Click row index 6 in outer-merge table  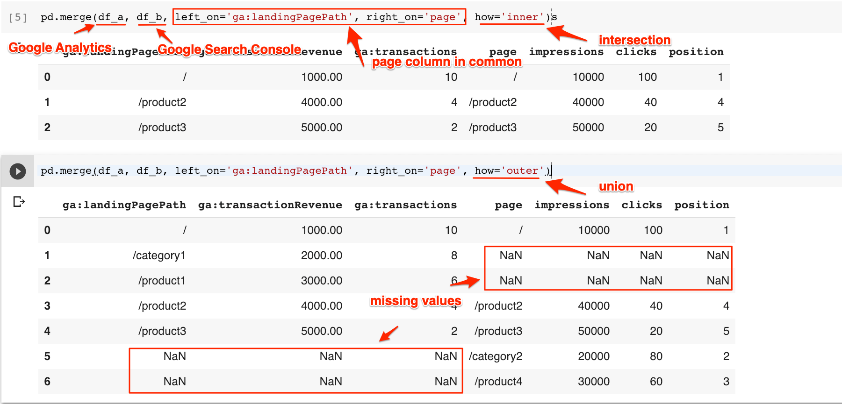(47, 382)
